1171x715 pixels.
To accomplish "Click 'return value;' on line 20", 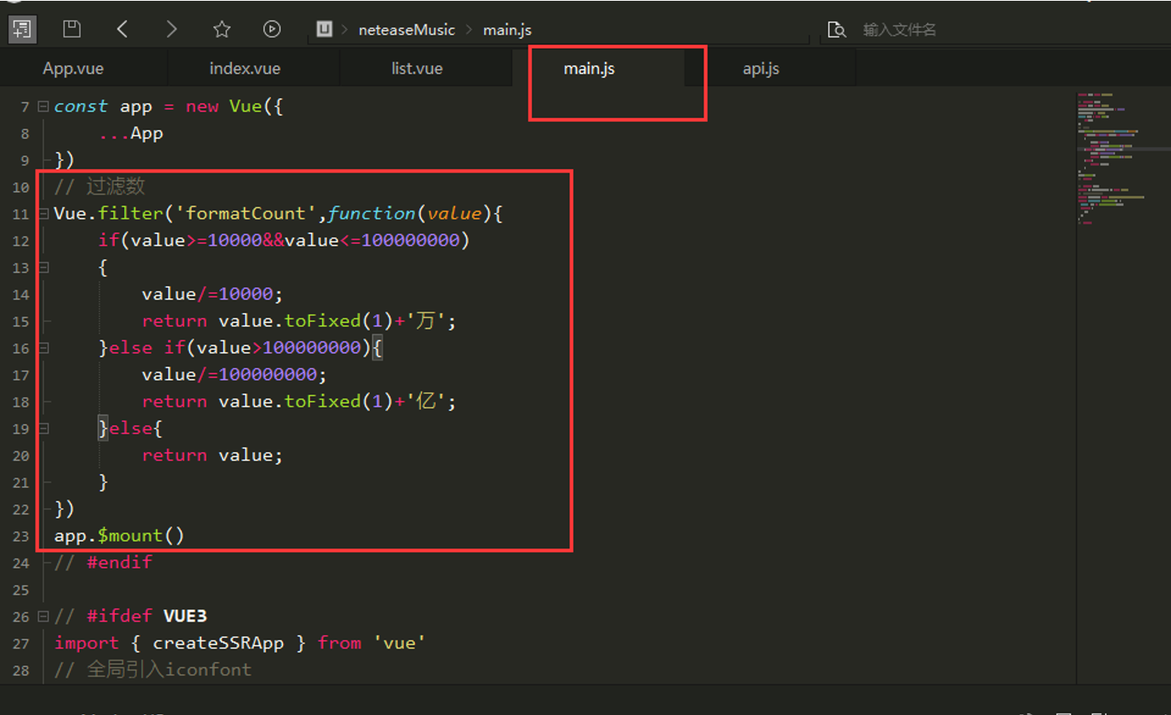I will pyautogui.click(x=212, y=456).
